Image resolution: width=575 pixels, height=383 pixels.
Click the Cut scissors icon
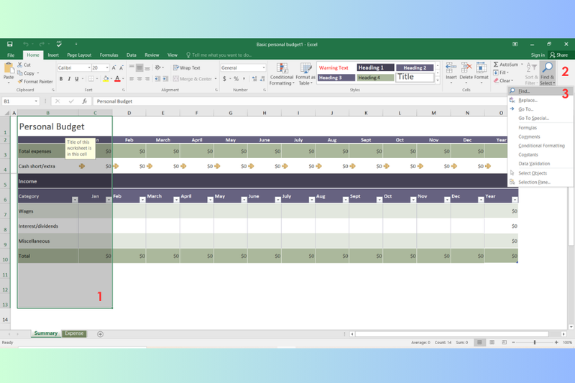coord(20,65)
